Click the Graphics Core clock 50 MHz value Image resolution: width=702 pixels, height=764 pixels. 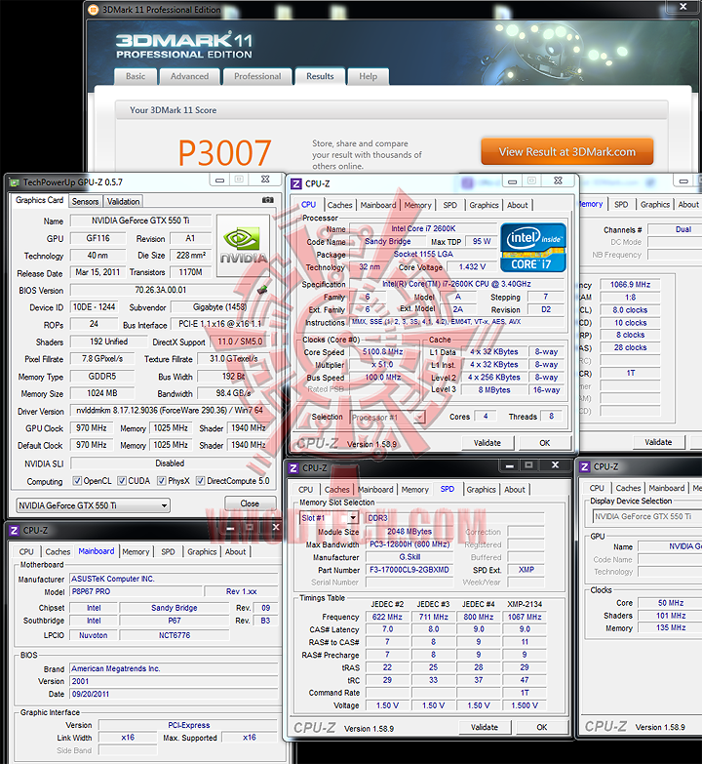[x=671, y=603]
